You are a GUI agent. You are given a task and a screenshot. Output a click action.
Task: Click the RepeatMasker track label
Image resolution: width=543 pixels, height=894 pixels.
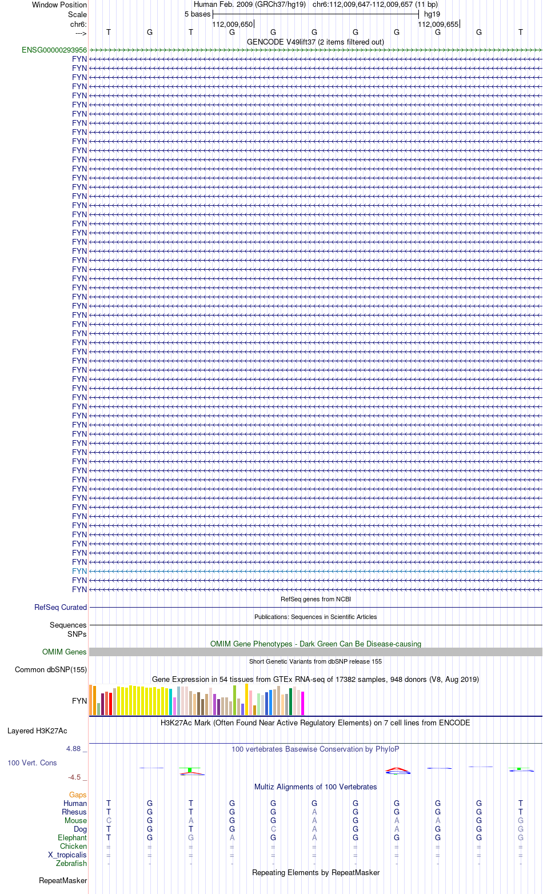pos(63,881)
